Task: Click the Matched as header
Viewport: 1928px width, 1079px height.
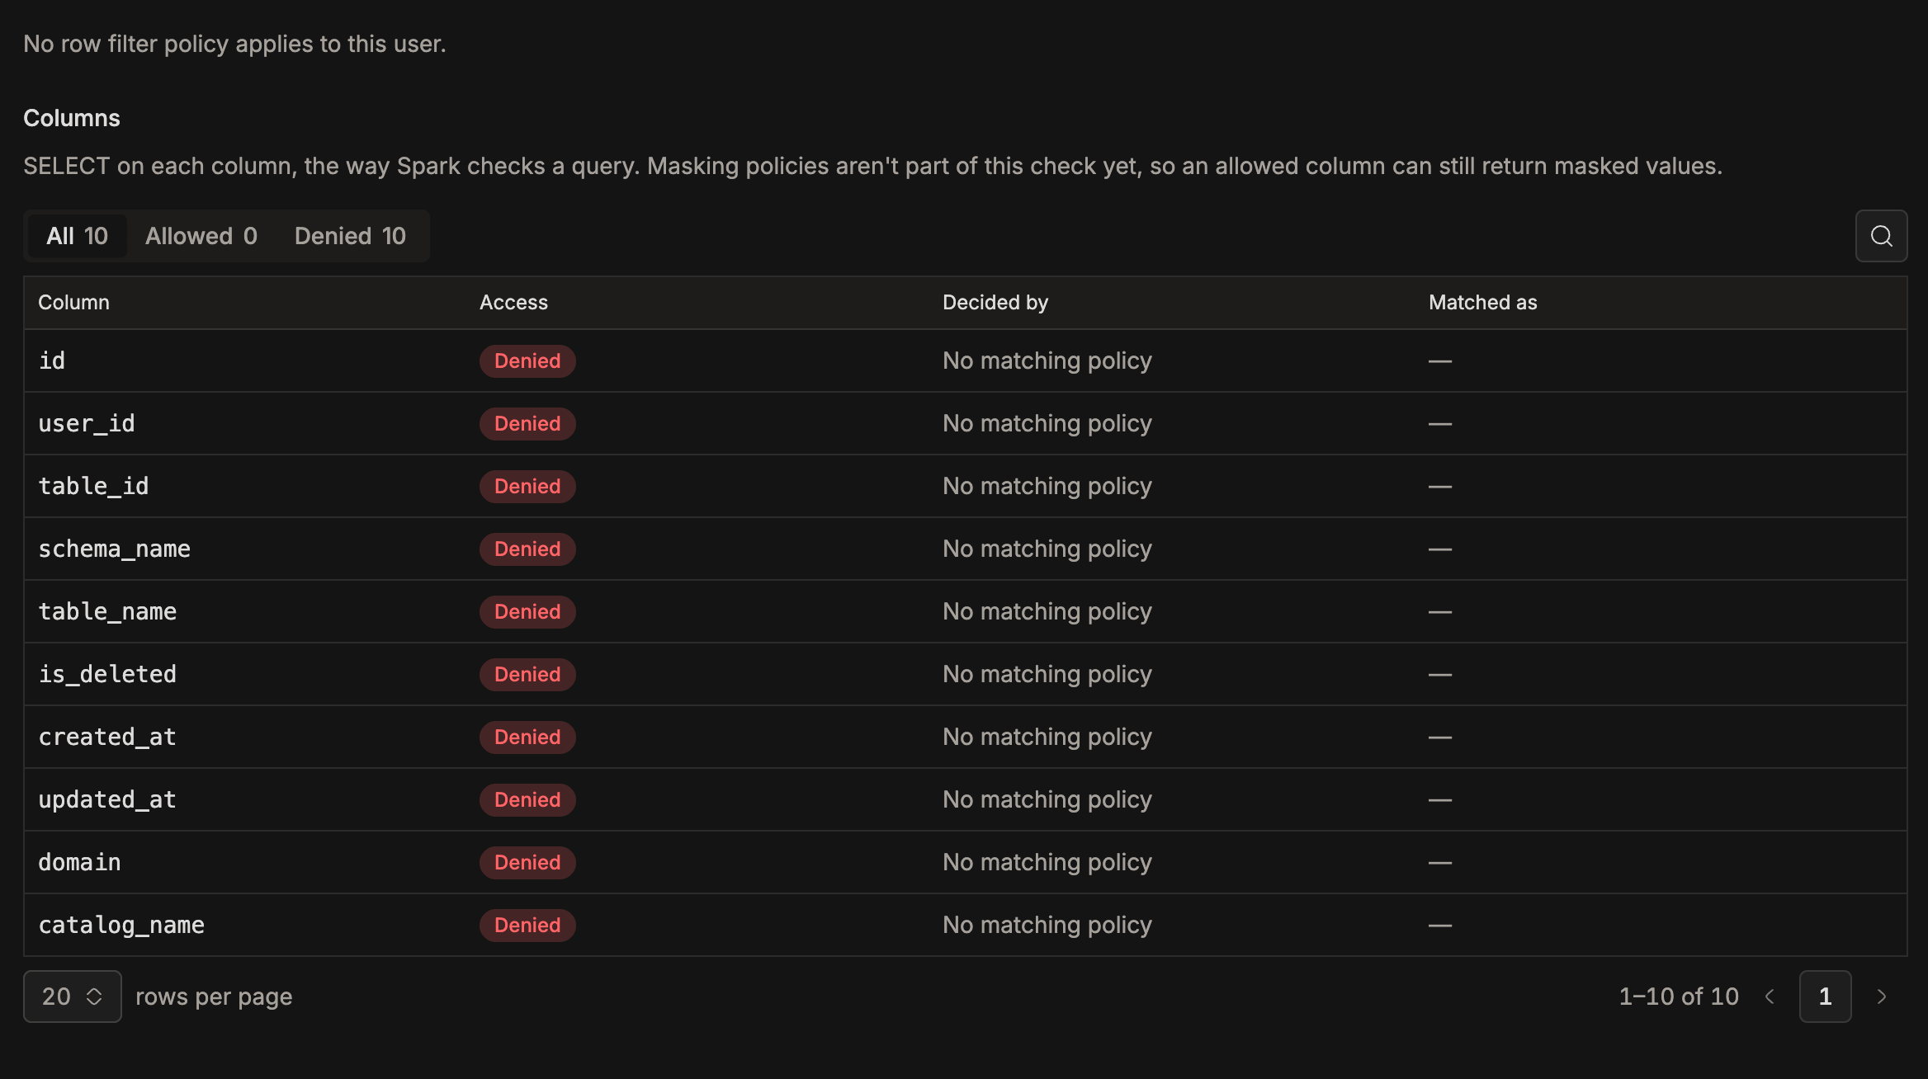Action: [x=1482, y=303]
